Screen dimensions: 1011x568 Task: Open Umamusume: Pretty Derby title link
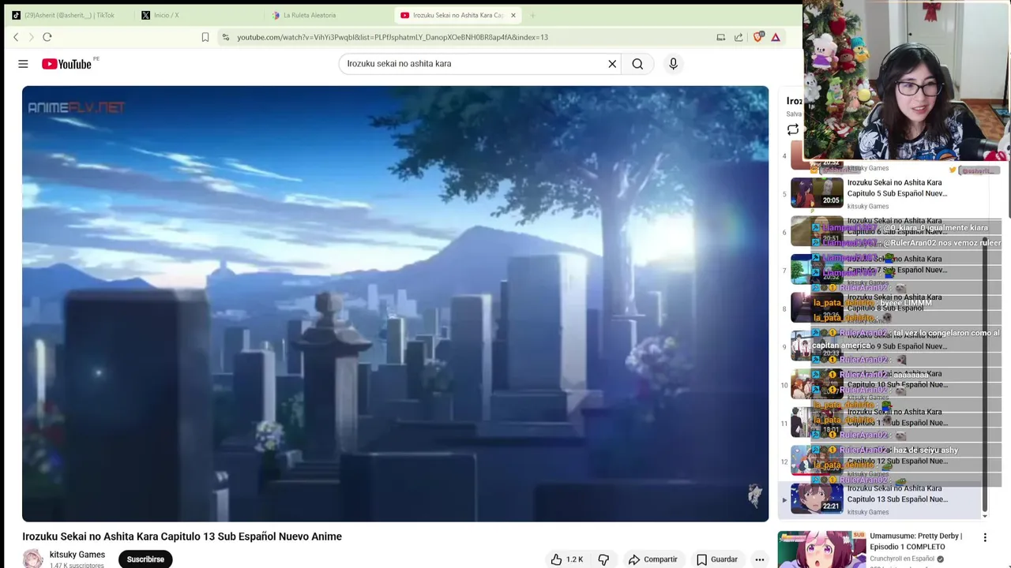point(916,541)
